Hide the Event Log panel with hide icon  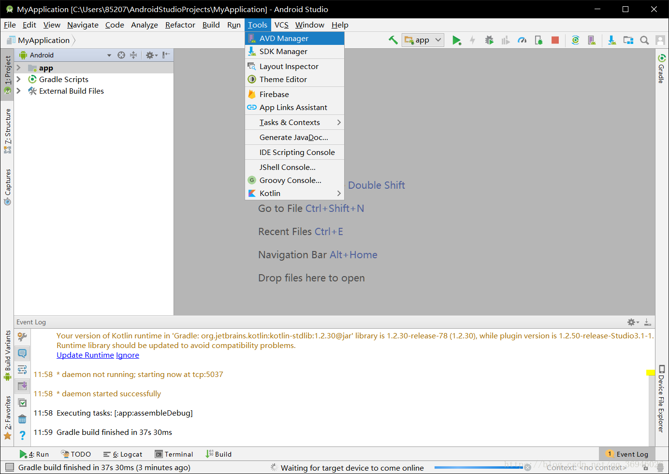[x=648, y=322]
